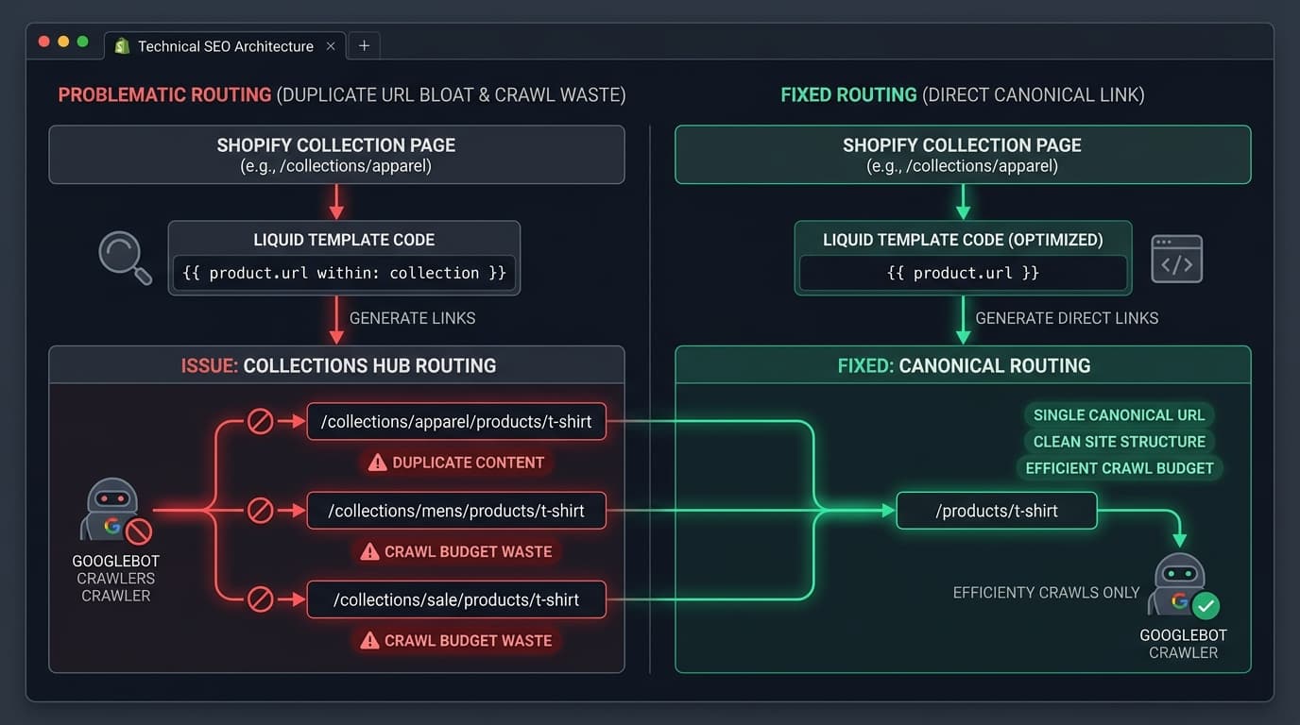Click the {{ product.url }} optimized code field
The image size is (1300, 725).
[963, 273]
